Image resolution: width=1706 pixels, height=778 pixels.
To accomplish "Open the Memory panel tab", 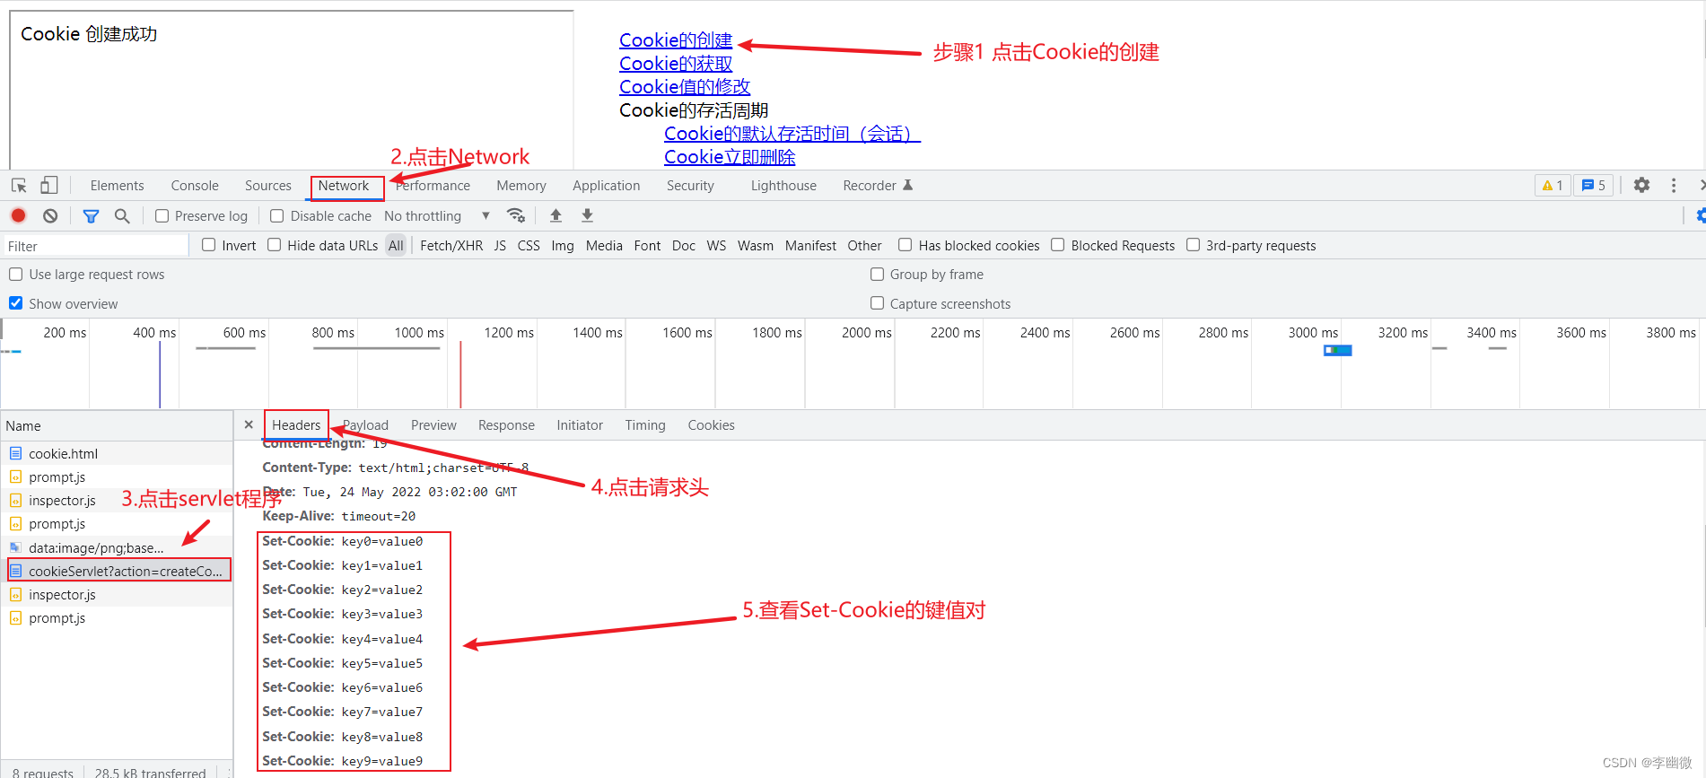I will coord(521,186).
